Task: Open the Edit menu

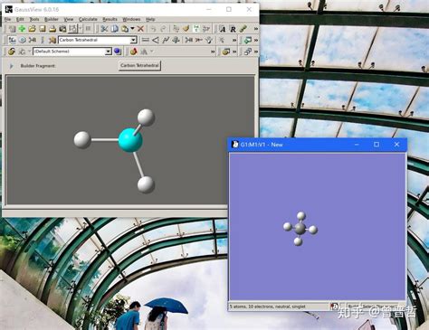Action: [x=20, y=19]
